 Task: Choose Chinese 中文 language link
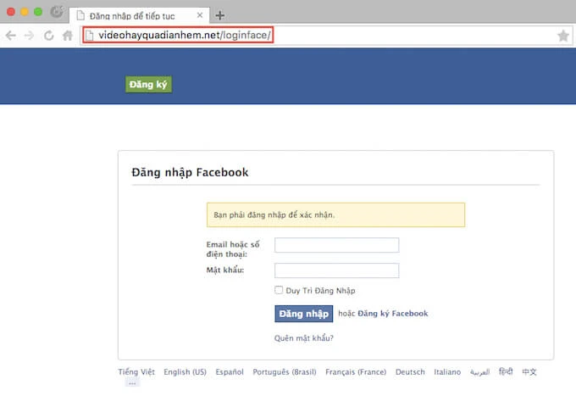(529, 371)
